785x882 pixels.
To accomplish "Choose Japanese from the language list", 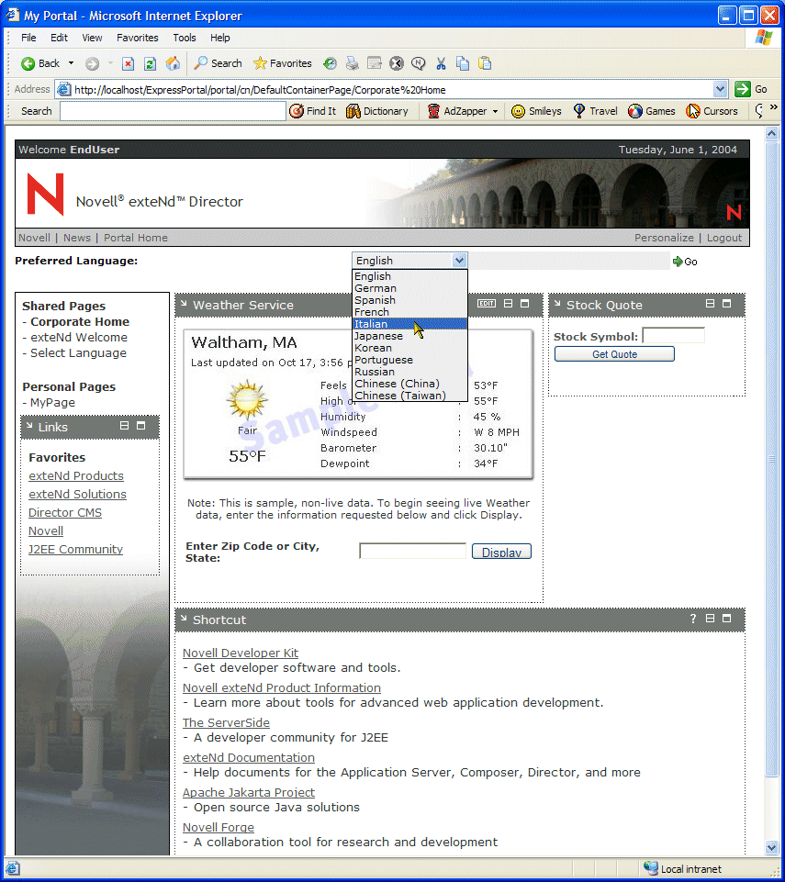I will pyautogui.click(x=409, y=336).
